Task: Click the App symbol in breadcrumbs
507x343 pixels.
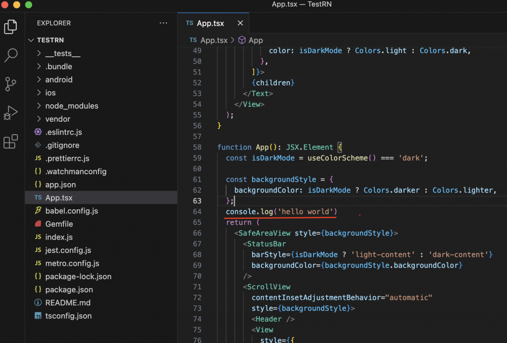Action: click(x=255, y=41)
